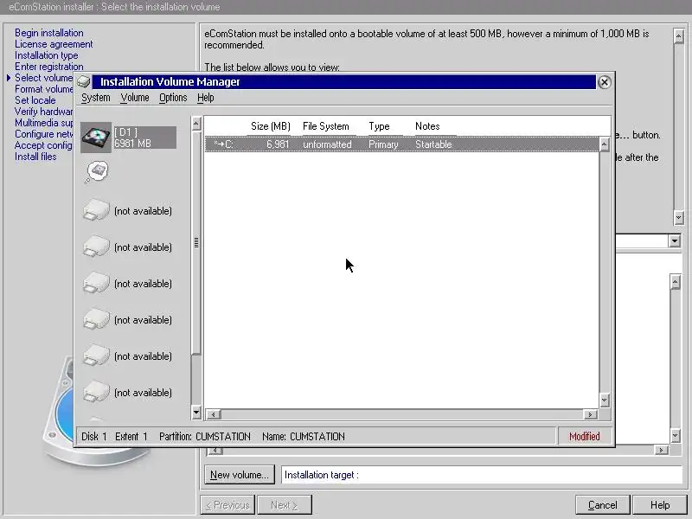The image size is (692, 519).
Task: Open the Volume menu
Action: click(x=135, y=98)
